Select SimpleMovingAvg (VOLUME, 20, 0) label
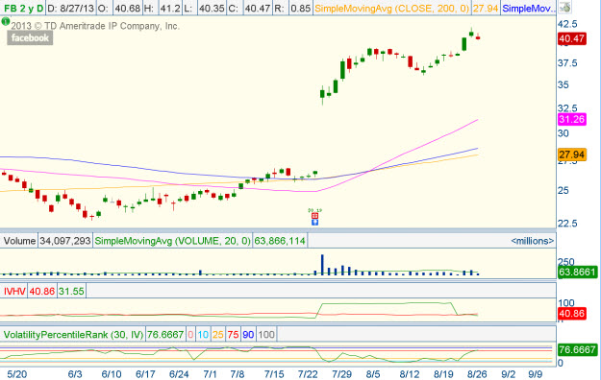601x380 pixels. [172, 241]
